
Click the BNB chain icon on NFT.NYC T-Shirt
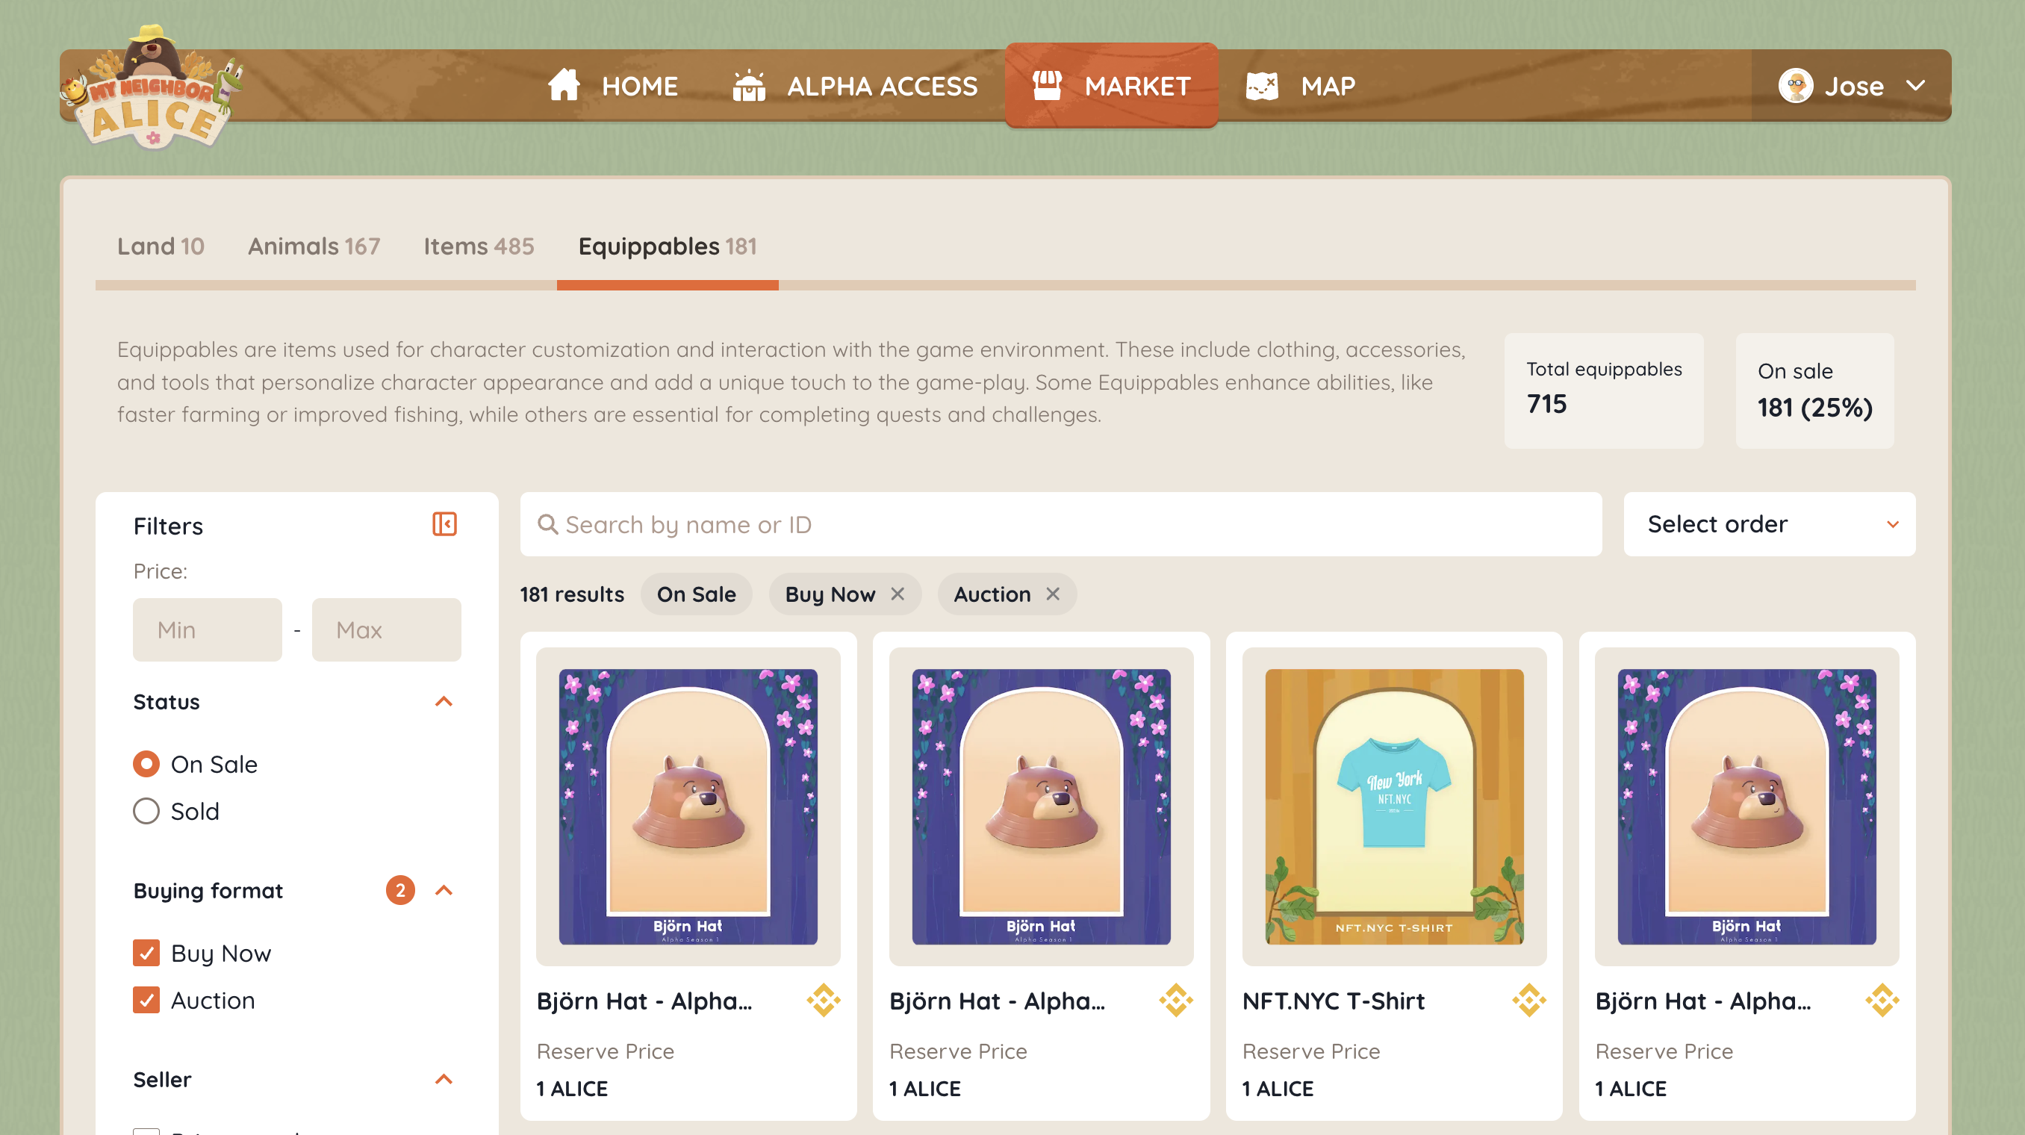pyautogui.click(x=1529, y=1001)
